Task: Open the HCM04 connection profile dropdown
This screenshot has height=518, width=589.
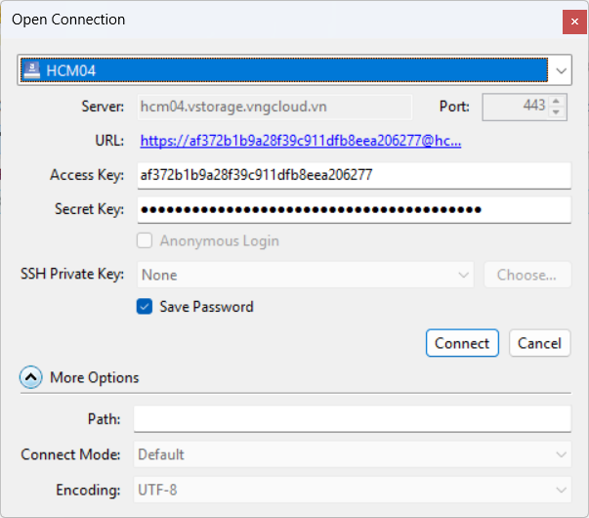Action: tap(561, 70)
